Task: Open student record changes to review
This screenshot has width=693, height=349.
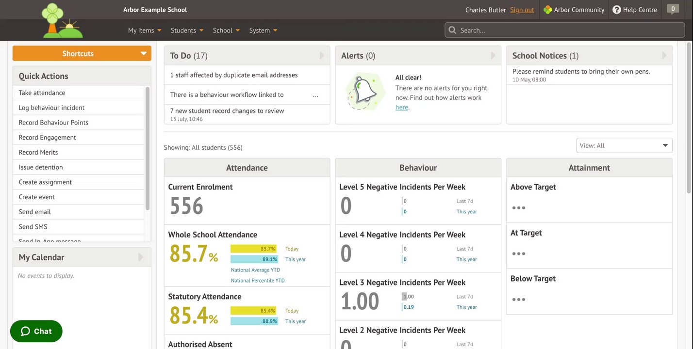Action: pos(247,114)
